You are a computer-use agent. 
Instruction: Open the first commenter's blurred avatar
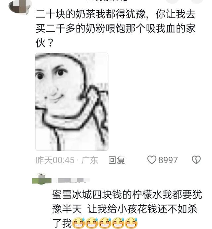[20, 7]
